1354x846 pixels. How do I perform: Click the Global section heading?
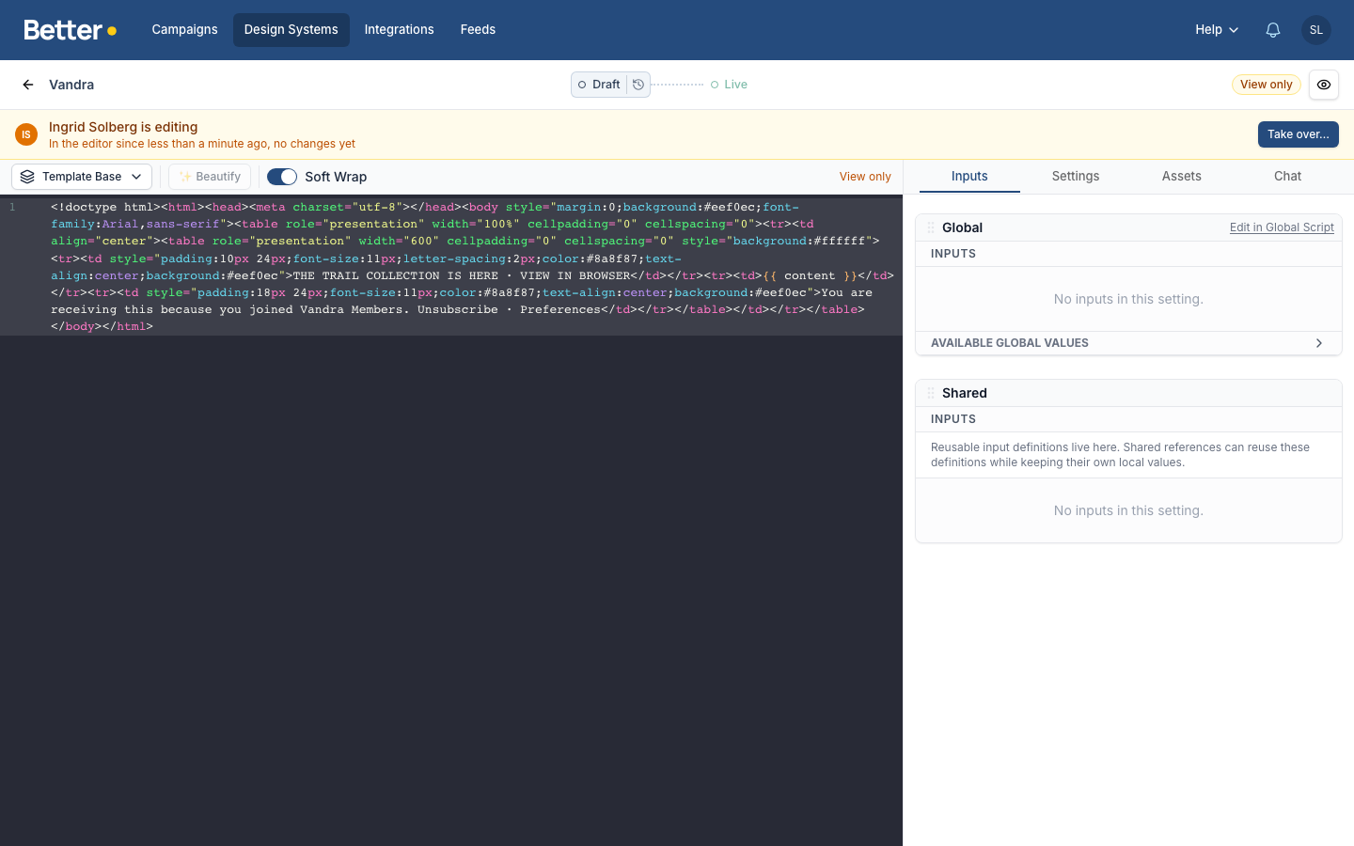pyautogui.click(x=962, y=227)
